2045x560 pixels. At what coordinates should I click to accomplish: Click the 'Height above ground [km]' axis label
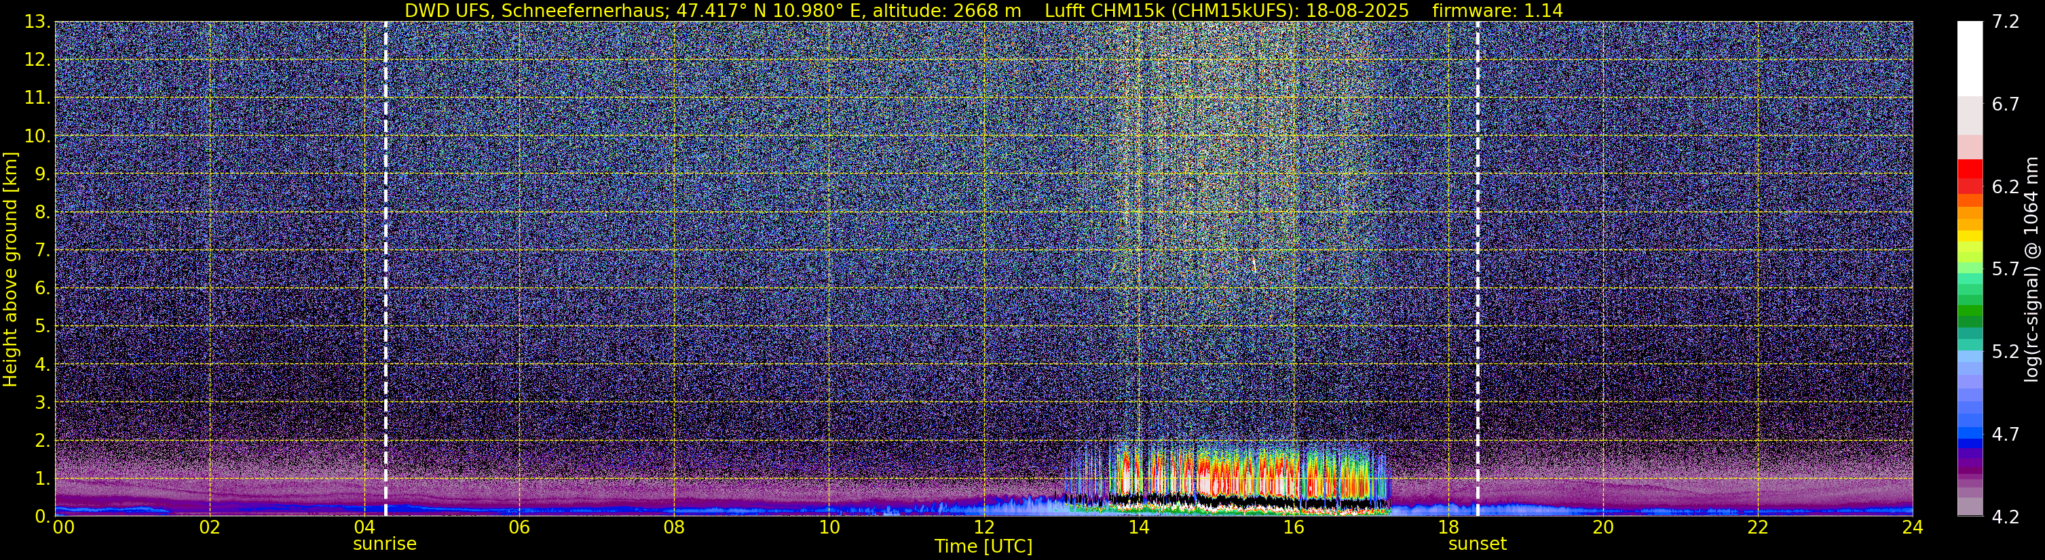click(x=10, y=269)
